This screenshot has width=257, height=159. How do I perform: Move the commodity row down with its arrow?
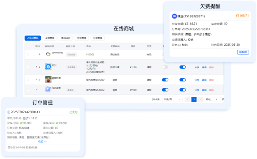(39, 54)
